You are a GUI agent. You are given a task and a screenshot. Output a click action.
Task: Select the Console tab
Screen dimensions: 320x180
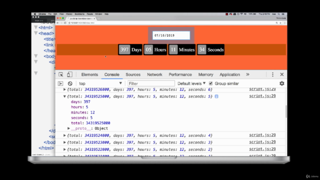tap(112, 74)
